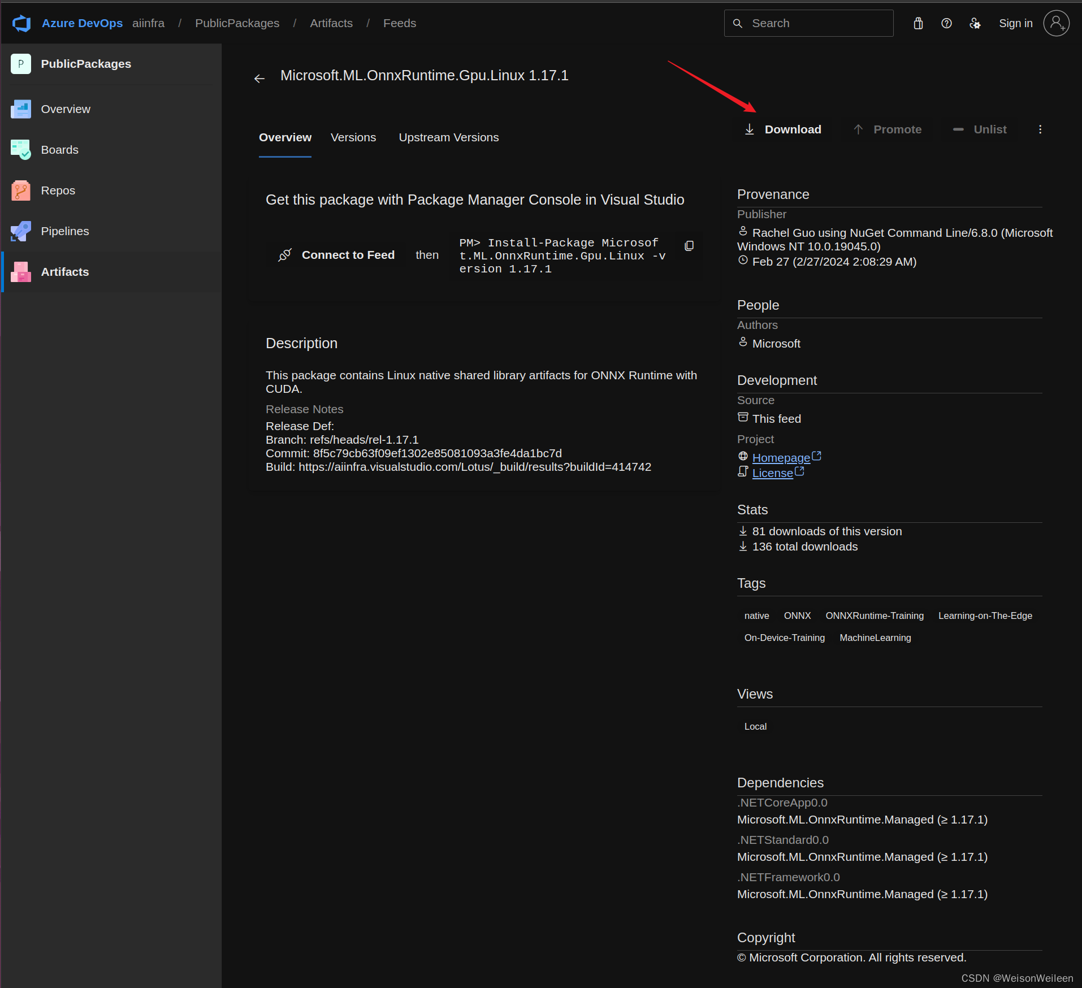1082x988 pixels.
Task: Go back using the left arrow
Action: [259, 79]
